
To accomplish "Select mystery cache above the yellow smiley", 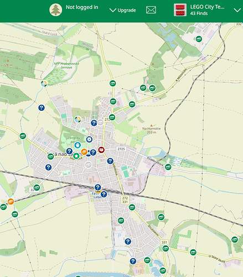I will [98, 187].
